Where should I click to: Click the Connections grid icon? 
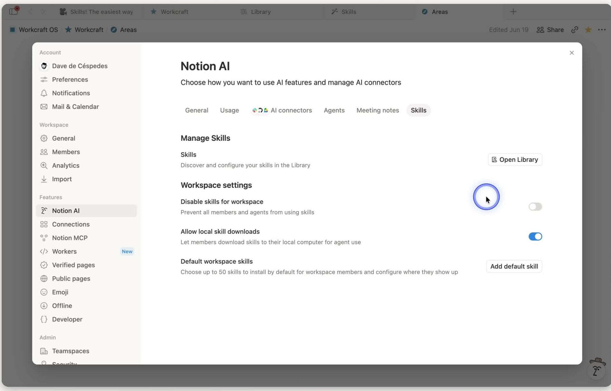tap(44, 224)
